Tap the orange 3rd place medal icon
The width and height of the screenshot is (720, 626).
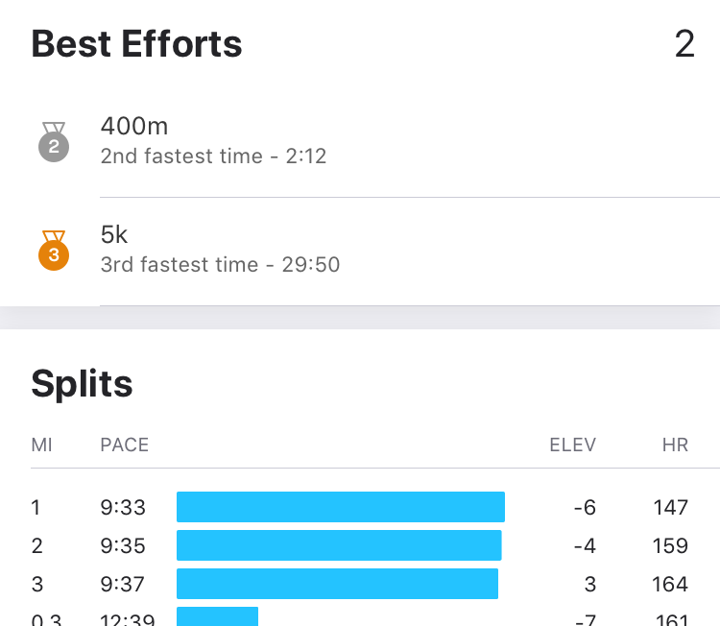54,251
